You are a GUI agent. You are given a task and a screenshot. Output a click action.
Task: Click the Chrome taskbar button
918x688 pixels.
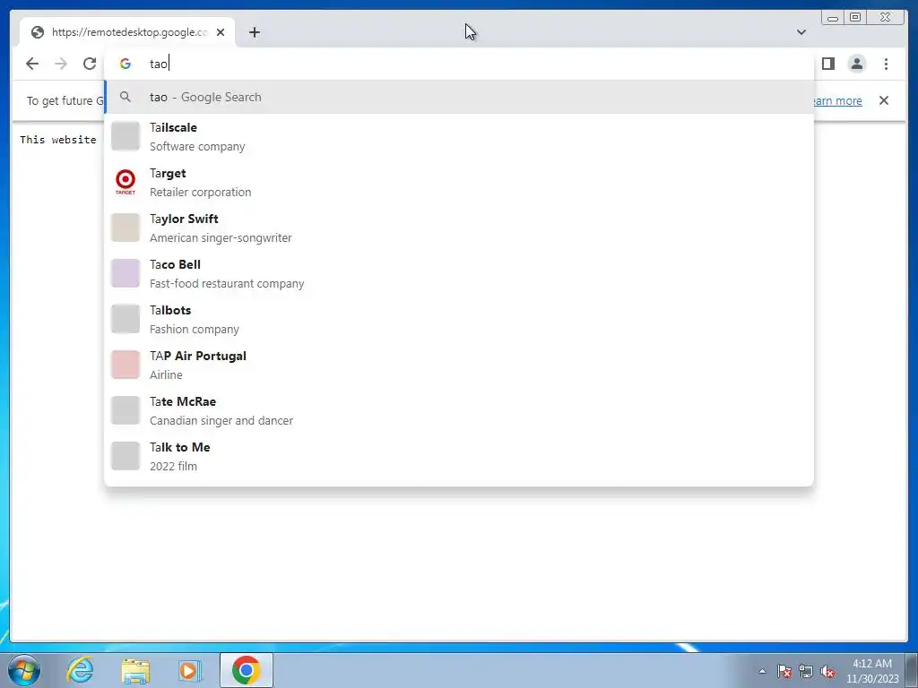pos(247,670)
